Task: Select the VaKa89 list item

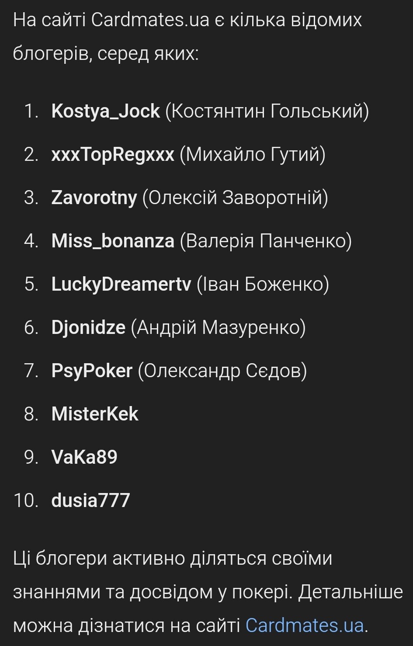Action: [x=84, y=457]
